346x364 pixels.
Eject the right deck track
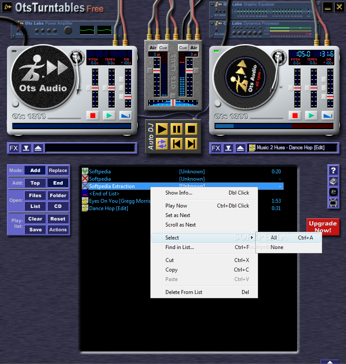click(240, 148)
